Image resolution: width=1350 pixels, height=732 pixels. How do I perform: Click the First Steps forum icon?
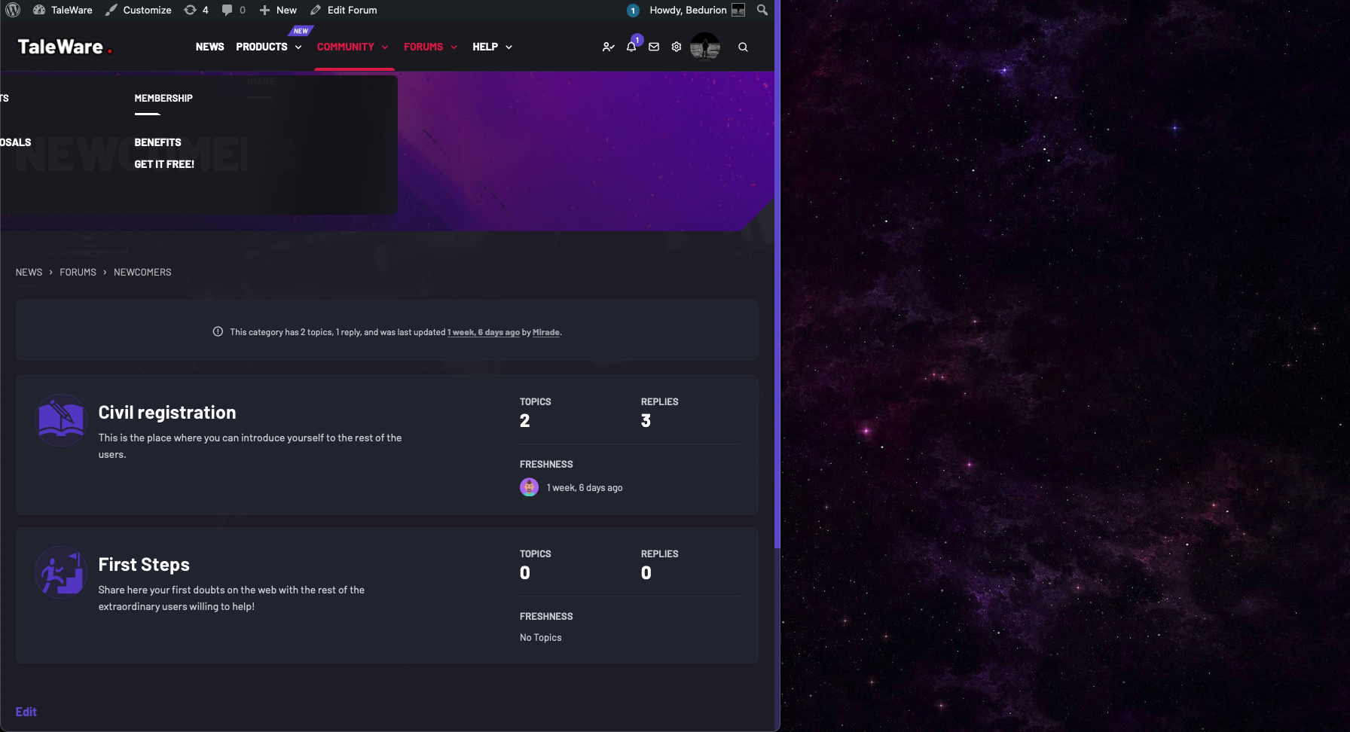pos(61,572)
